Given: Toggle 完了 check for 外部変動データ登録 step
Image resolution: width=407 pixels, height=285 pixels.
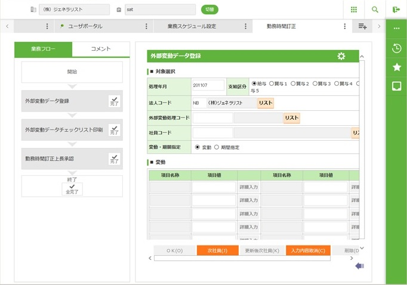Looking at the screenshot, I should coord(115,101).
